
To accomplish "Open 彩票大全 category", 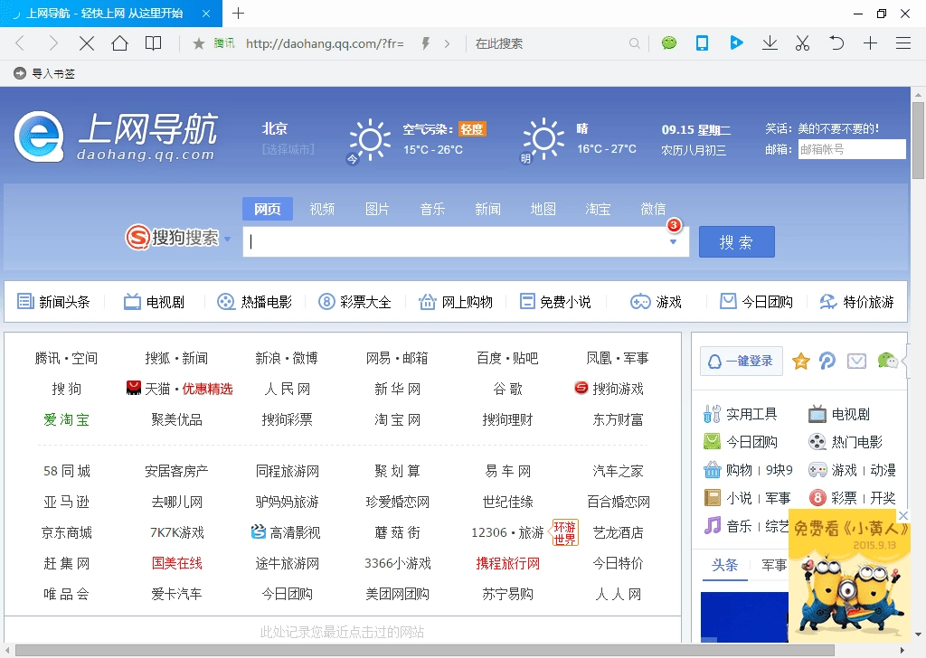I will point(354,302).
